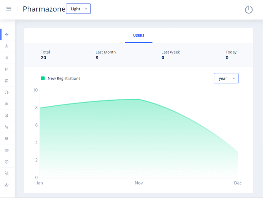
Task: Open the year period dropdown
Action: click(226, 78)
